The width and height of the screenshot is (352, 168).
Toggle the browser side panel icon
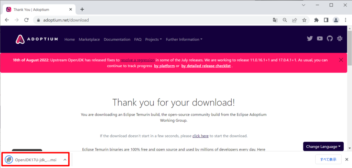pyautogui.click(x=326, y=20)
